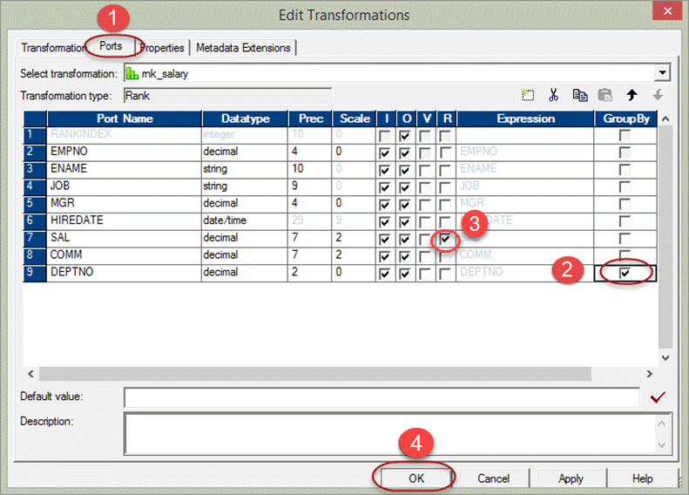
Task: Click row number 5 header cell
Action: point(34,203)
